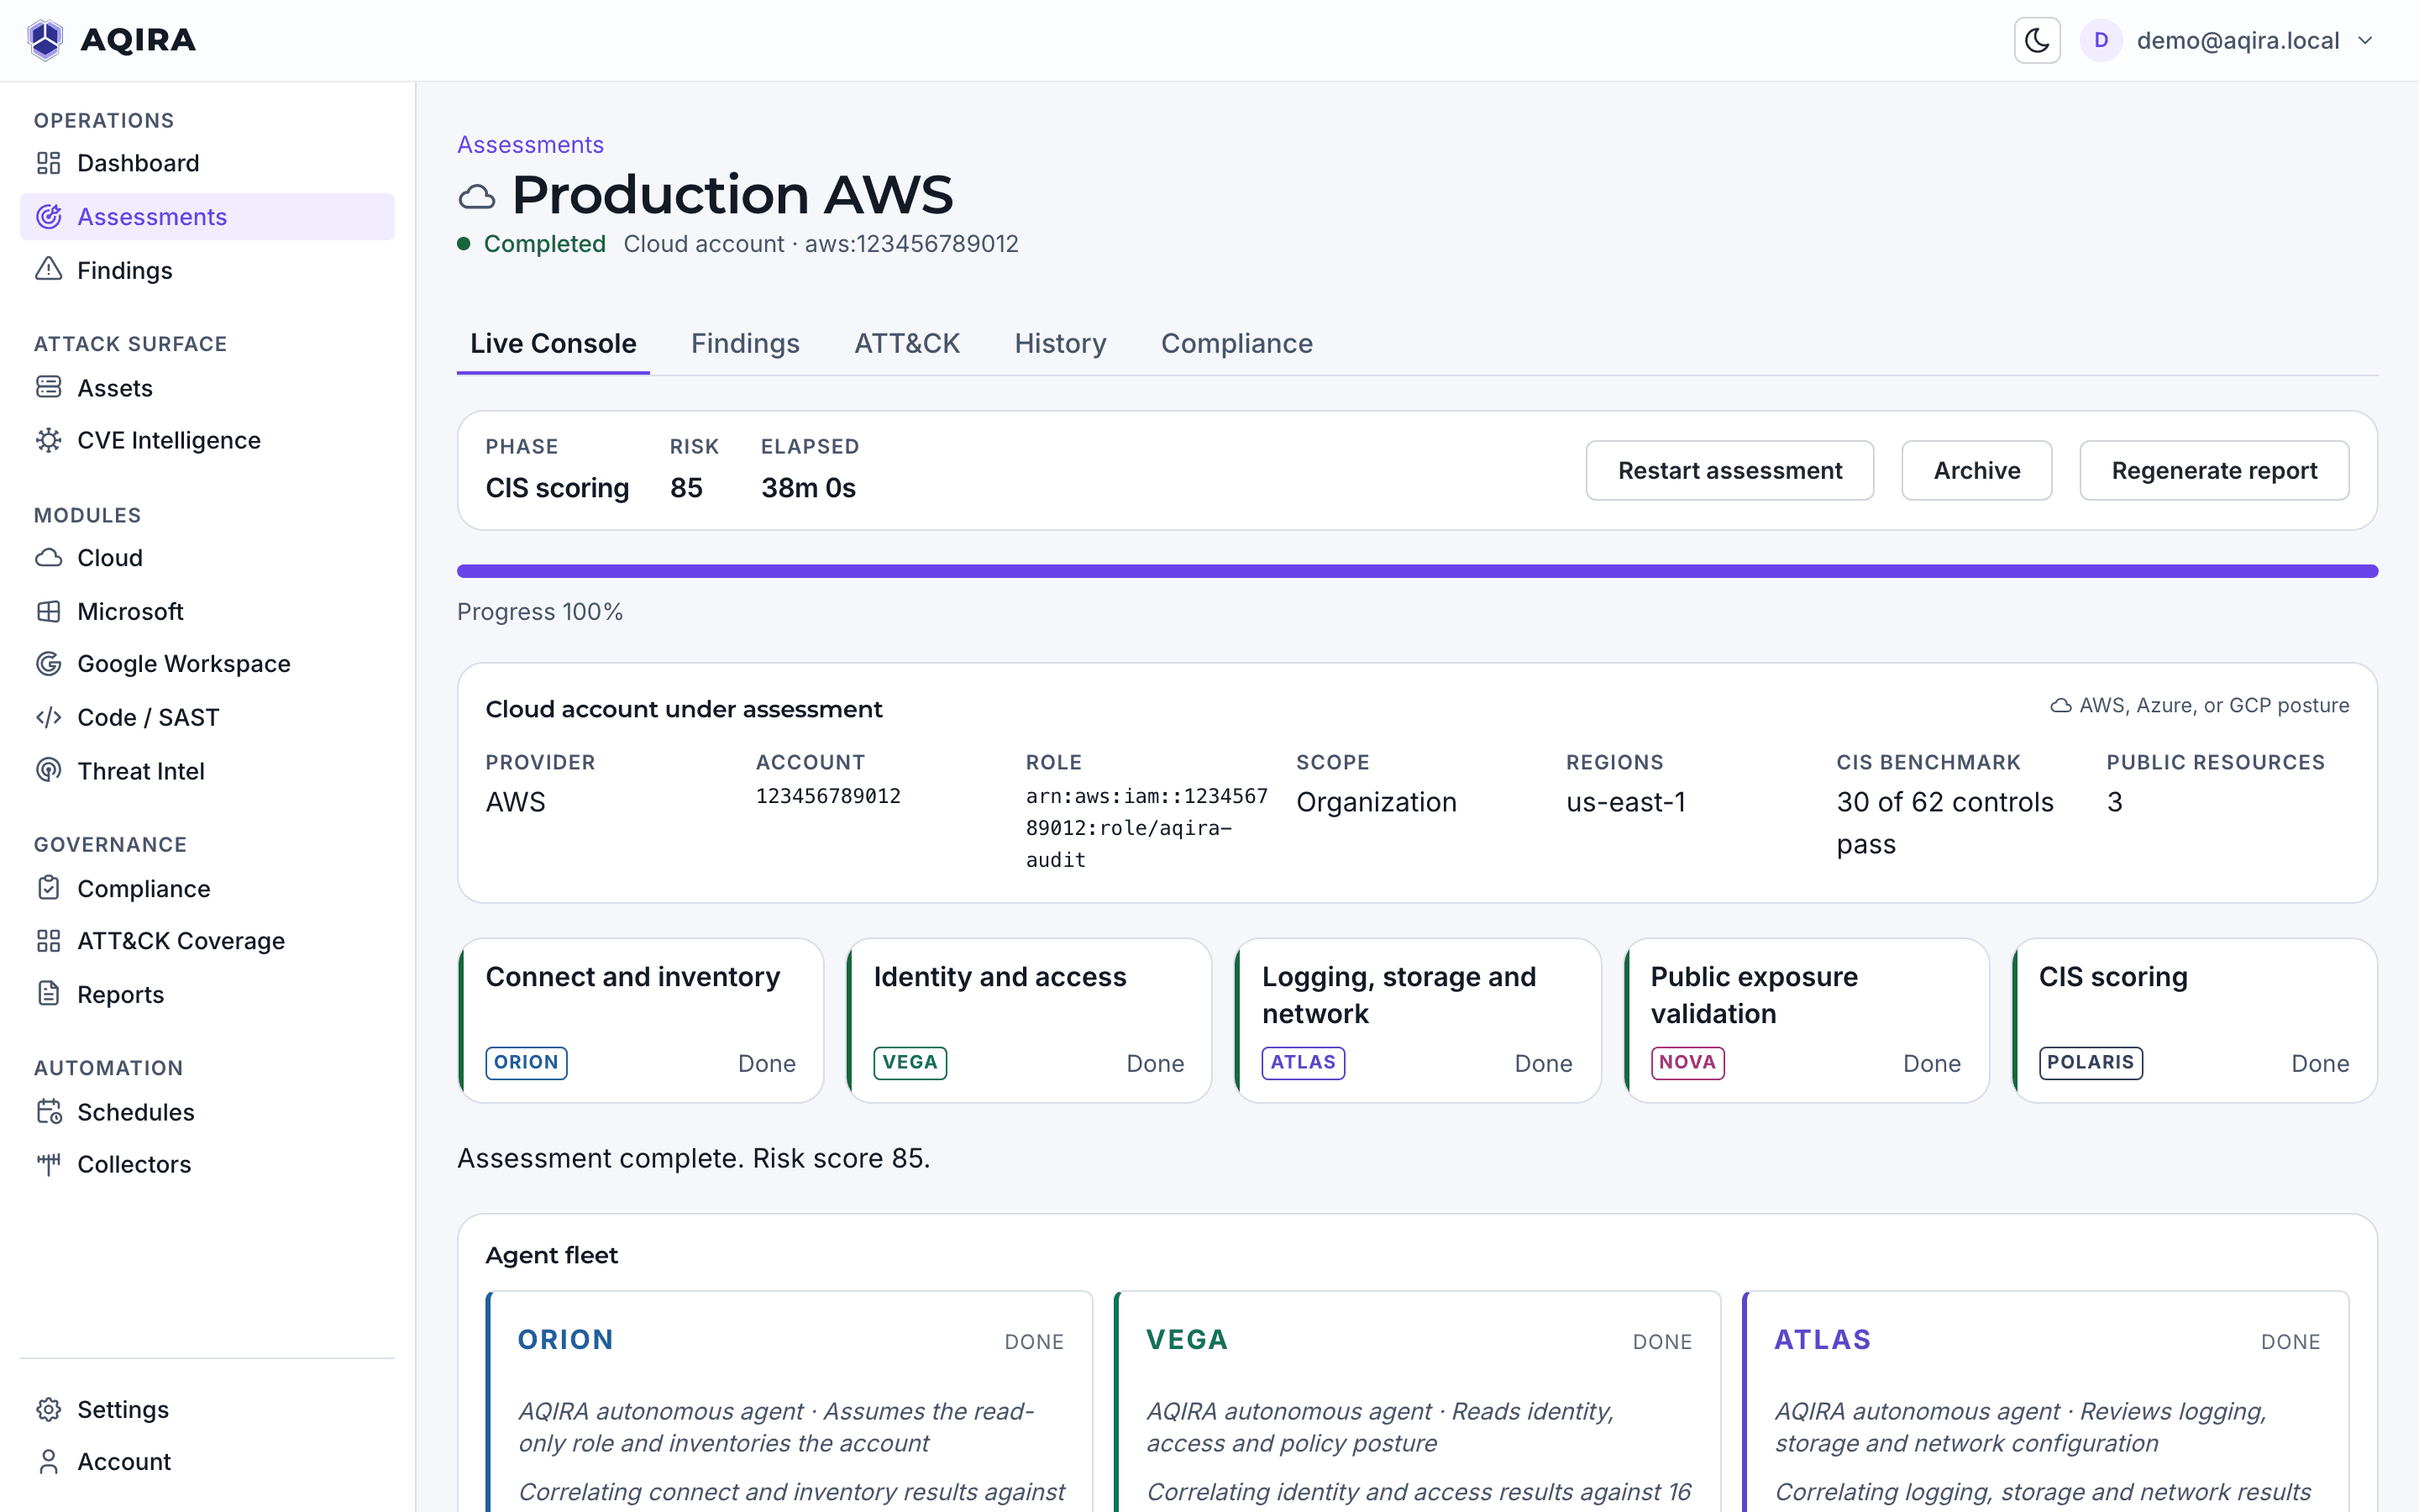Viewport: 2419px width, 1512px height.
Task: Open the ATT&CK tab
Action: (x=906, y=343)
